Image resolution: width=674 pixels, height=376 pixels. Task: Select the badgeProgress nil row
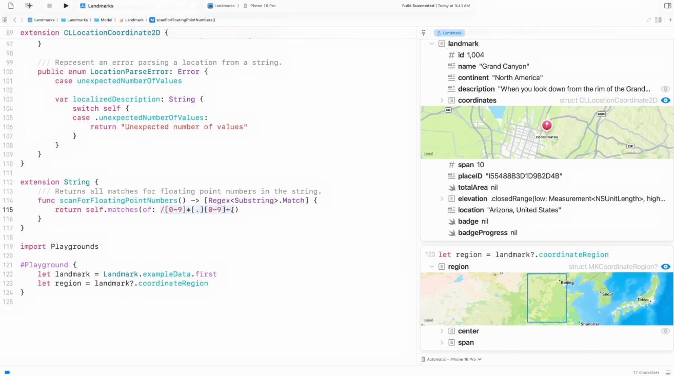click(x=547, y=233)
